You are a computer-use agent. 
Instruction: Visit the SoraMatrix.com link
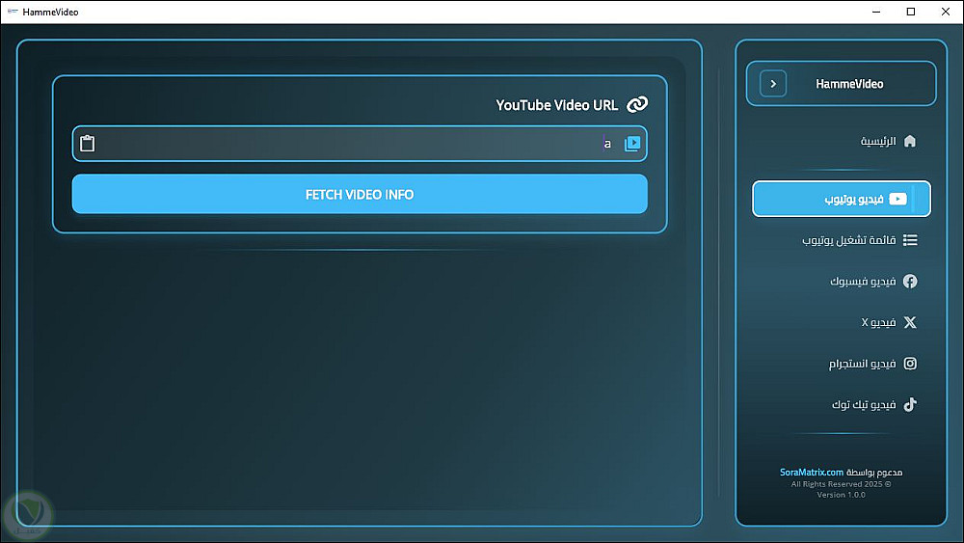[x=811, y=473]
